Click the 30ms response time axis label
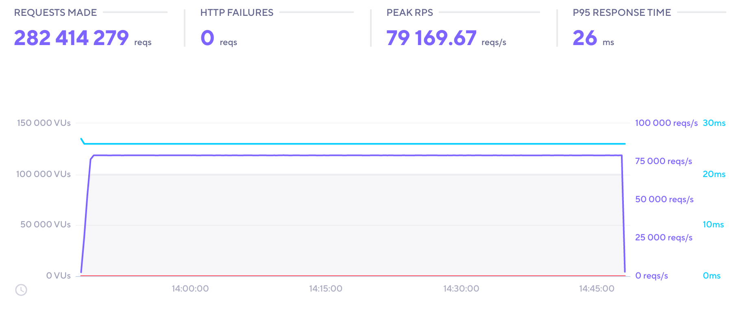This screenshot has height=309, width=732. [x=714, y=123]
